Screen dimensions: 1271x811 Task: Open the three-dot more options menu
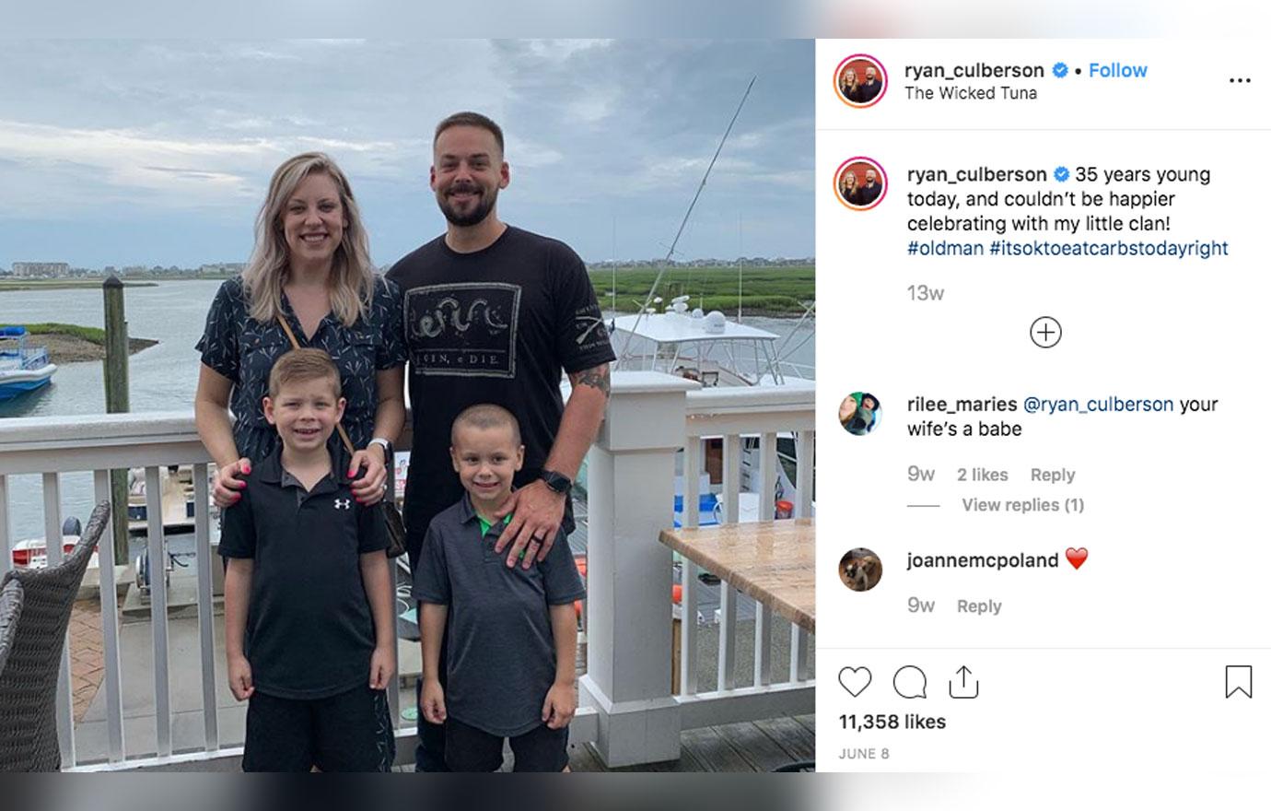(1240, 81)
